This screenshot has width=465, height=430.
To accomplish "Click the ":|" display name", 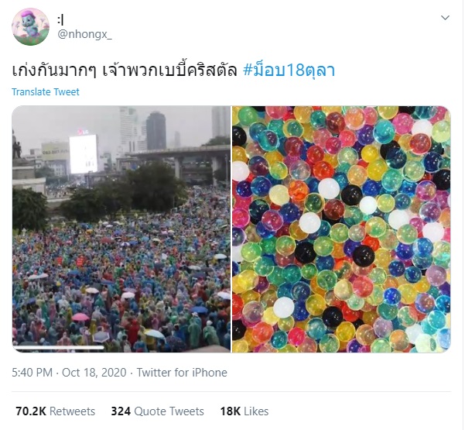I will click(x=61, y=20).
